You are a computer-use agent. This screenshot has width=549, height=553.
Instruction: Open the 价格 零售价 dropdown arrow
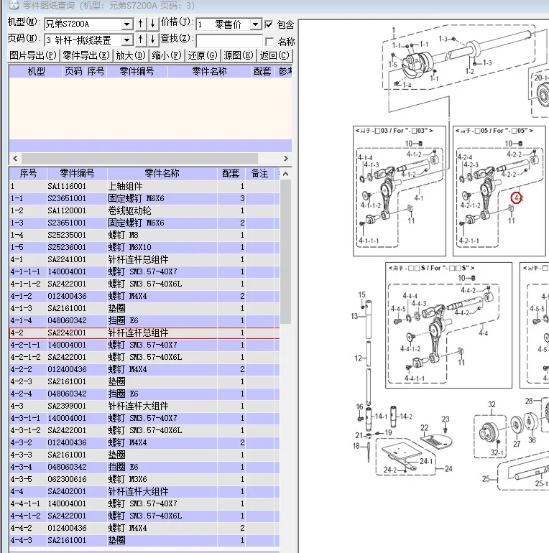pos(255,24)
